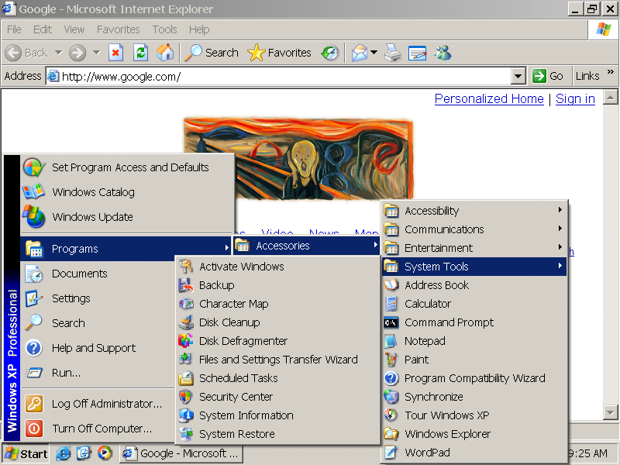Image resolution: width=620 pixels, height=465 pixels.
Task: Click the Messenger people icon
Action: [443, 53]
